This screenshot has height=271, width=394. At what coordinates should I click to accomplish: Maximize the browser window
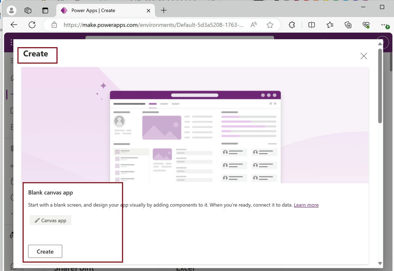pyautogui.click(x=382, y=7)
